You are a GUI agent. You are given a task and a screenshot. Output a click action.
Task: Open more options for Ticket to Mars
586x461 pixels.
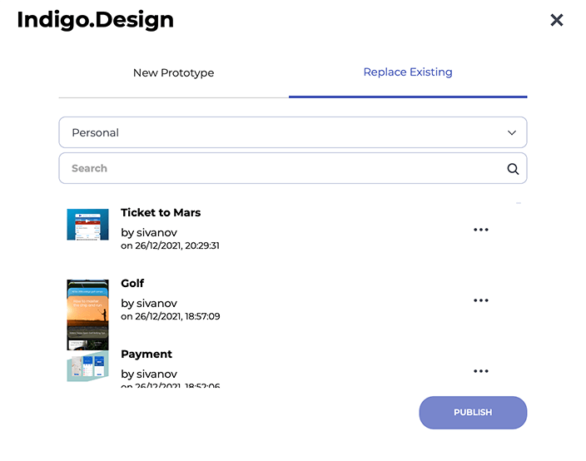pyautogui.click(x=480, y=230)
